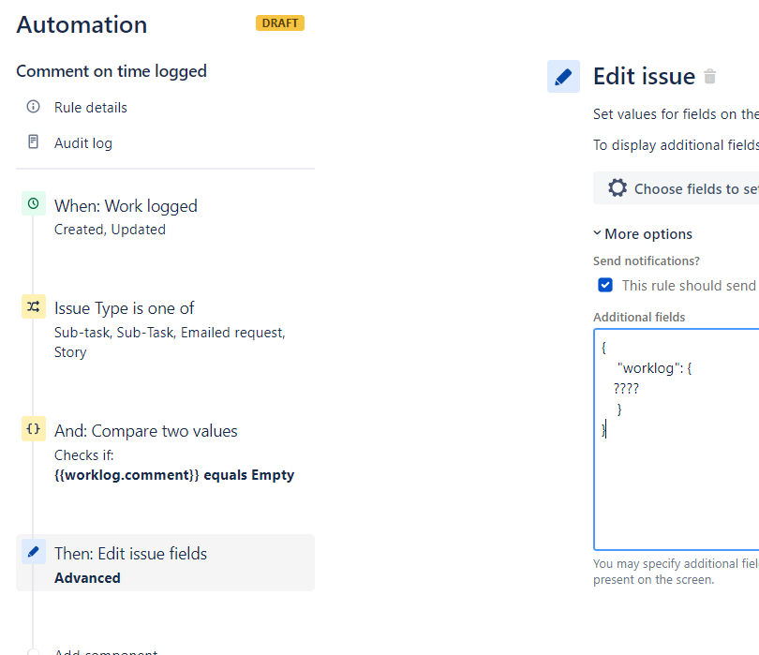
Task: Click the DRAFT status badge
Action: click(x=280, y=22)
